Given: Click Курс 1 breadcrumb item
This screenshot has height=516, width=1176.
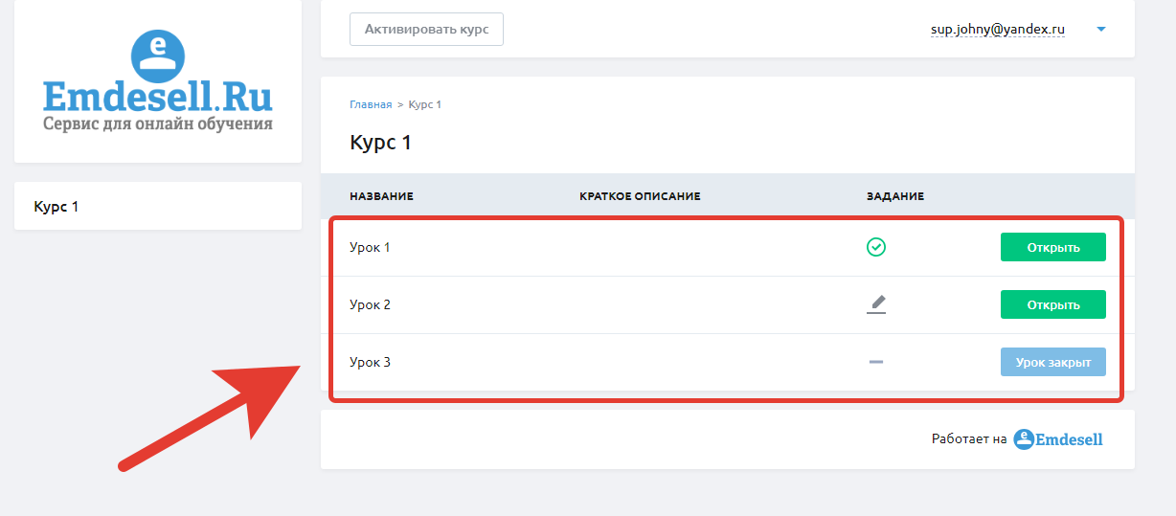Looking at the screenshot, I should [x=424, y=104].
